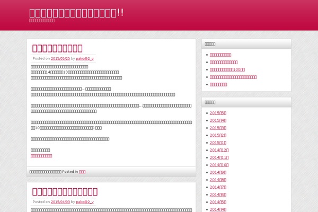318x212 pixels.
Task: Open the archive link for 2014 month 11
Action: pyautogui.click(x=219, y=157)
